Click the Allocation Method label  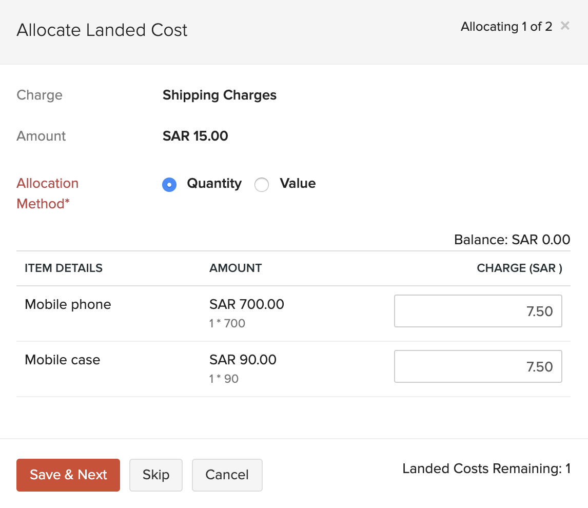[x=47, y=193]
